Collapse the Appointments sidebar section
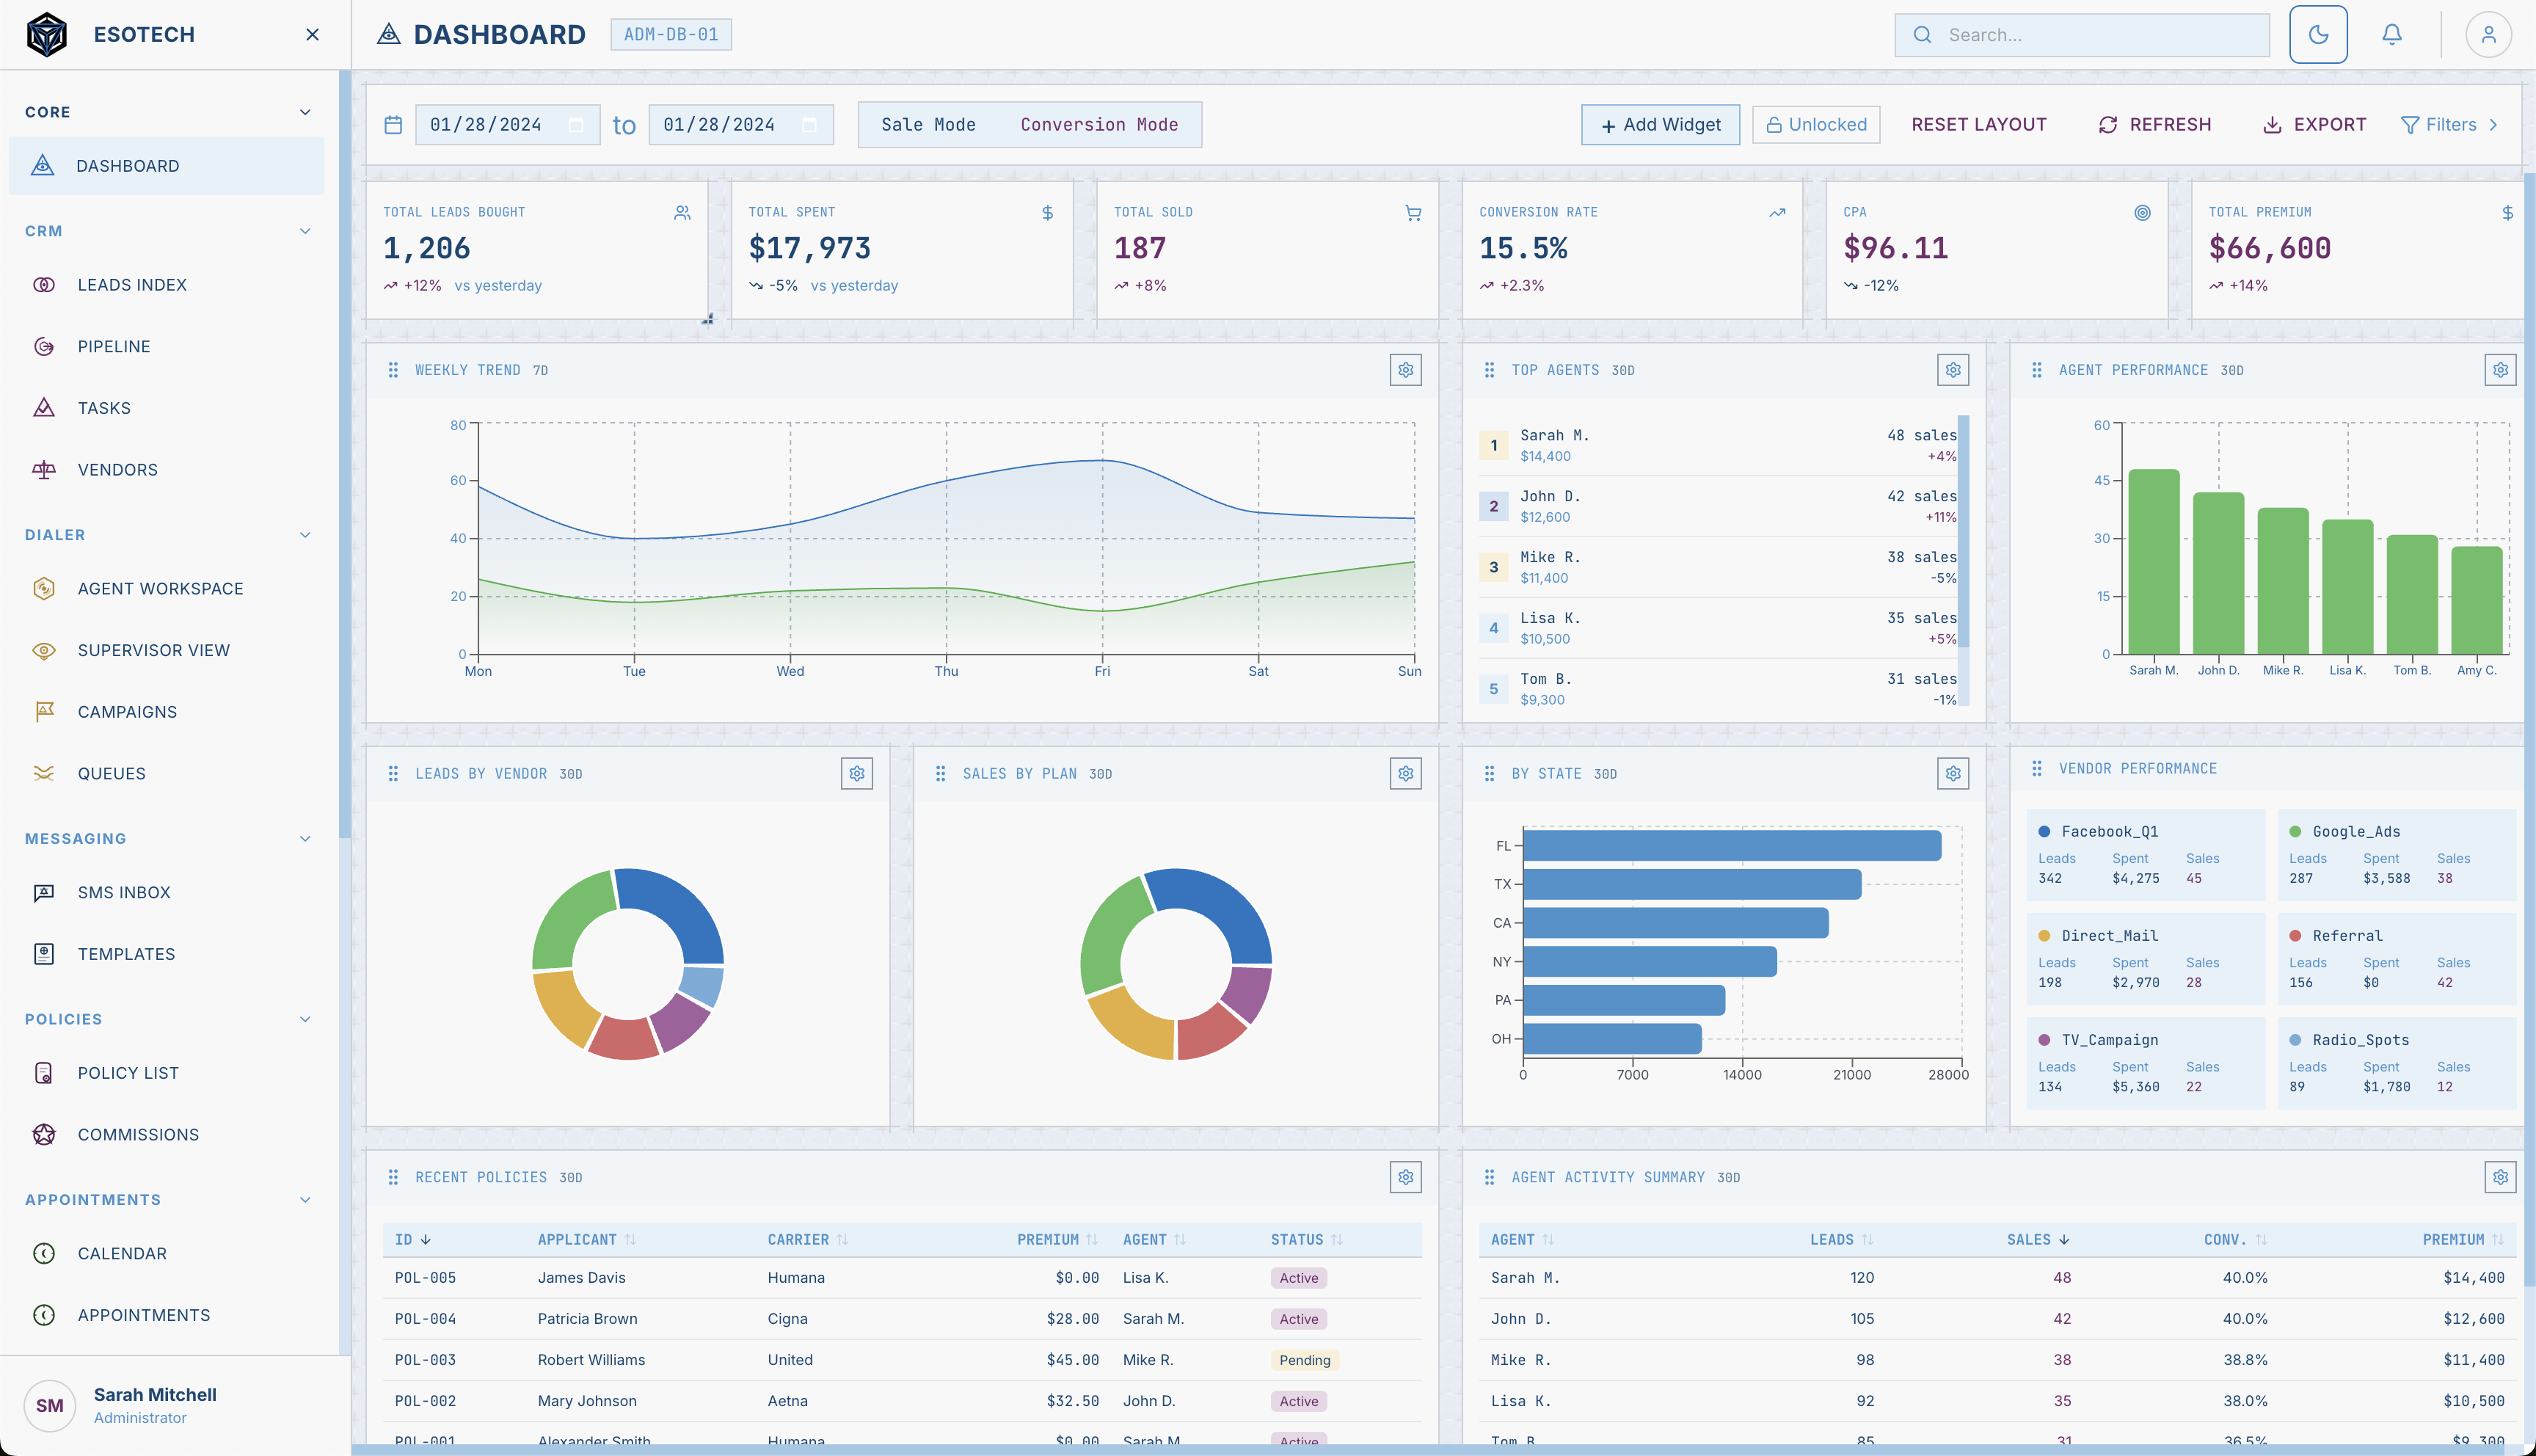 tap(305, 1200)
